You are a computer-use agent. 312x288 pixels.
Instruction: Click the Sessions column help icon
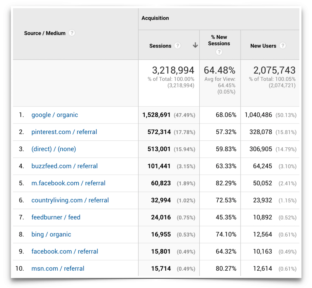coord(177,46)
